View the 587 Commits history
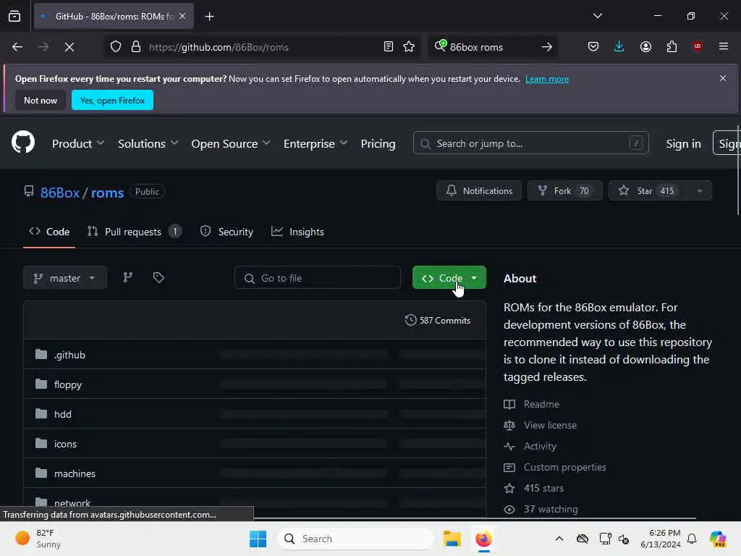The height and width of the screenshot is (556, 741). [x=438, y=320]
